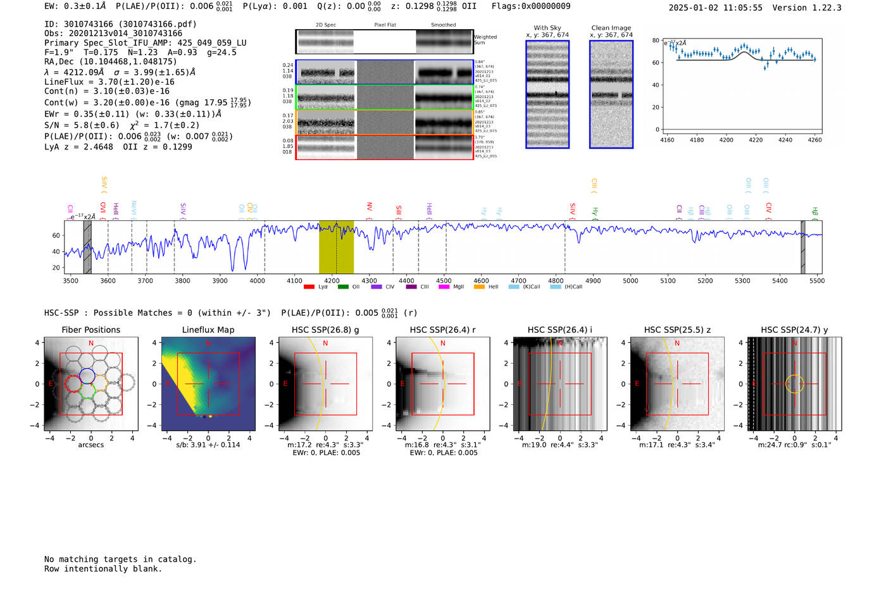
Task: Open the HSC SSP(26.4) r image
Action: click(443, 384)
